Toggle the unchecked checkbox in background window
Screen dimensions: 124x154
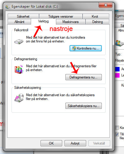click(117, 128)
